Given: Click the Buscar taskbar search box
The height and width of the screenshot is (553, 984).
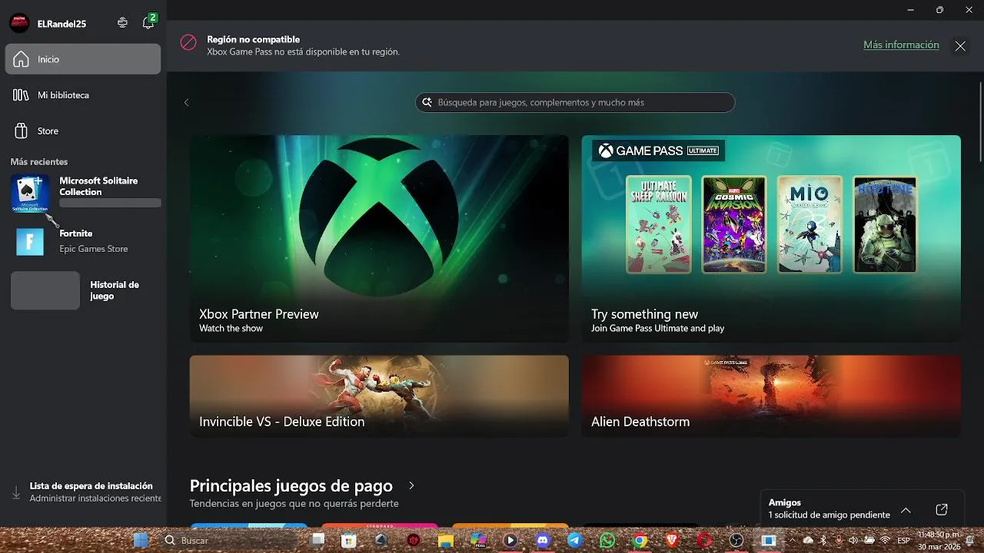Looking at the screenshot, I should click(227, 541).
